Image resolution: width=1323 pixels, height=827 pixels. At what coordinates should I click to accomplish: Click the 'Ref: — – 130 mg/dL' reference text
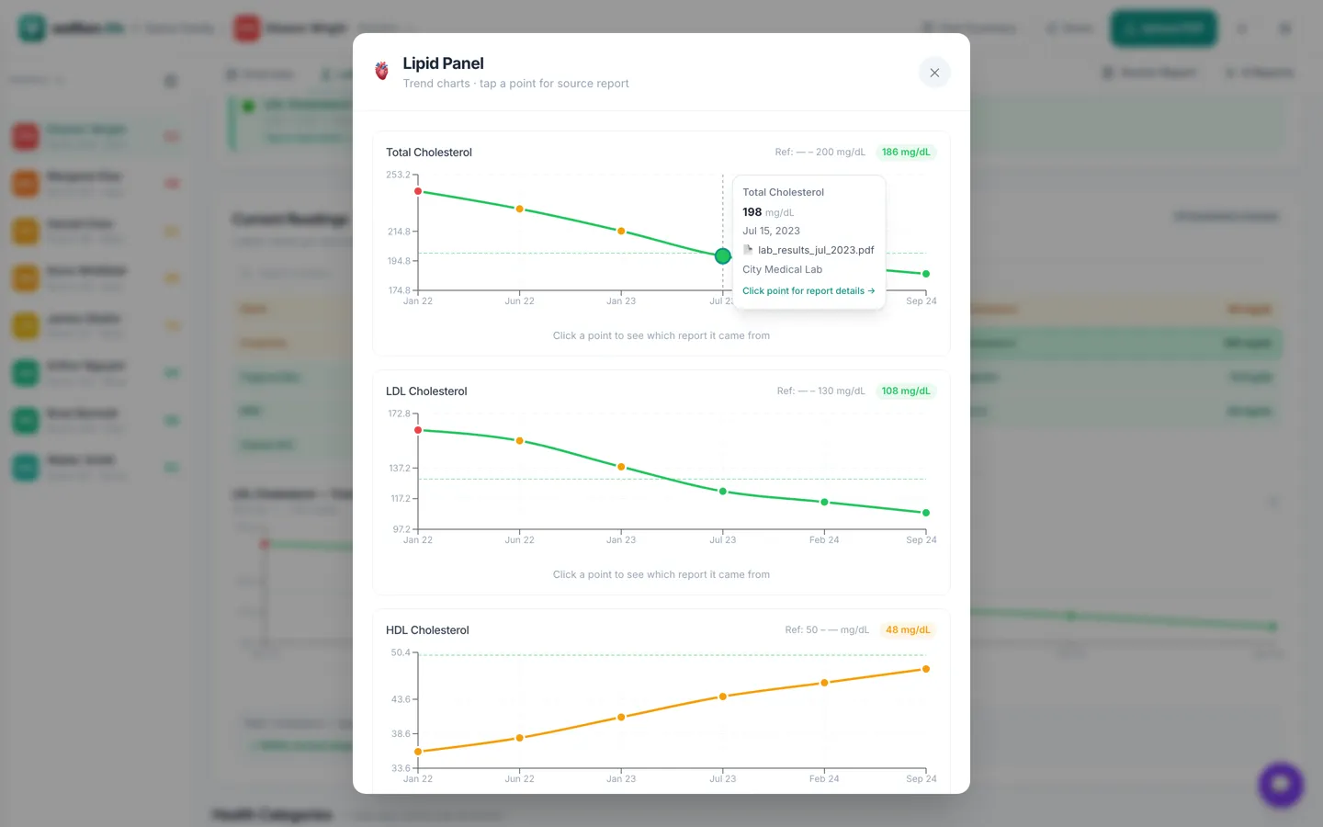[820, 391]
